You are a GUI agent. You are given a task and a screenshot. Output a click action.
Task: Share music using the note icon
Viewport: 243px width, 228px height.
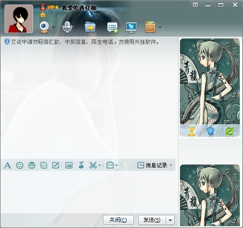click(81, 165)
